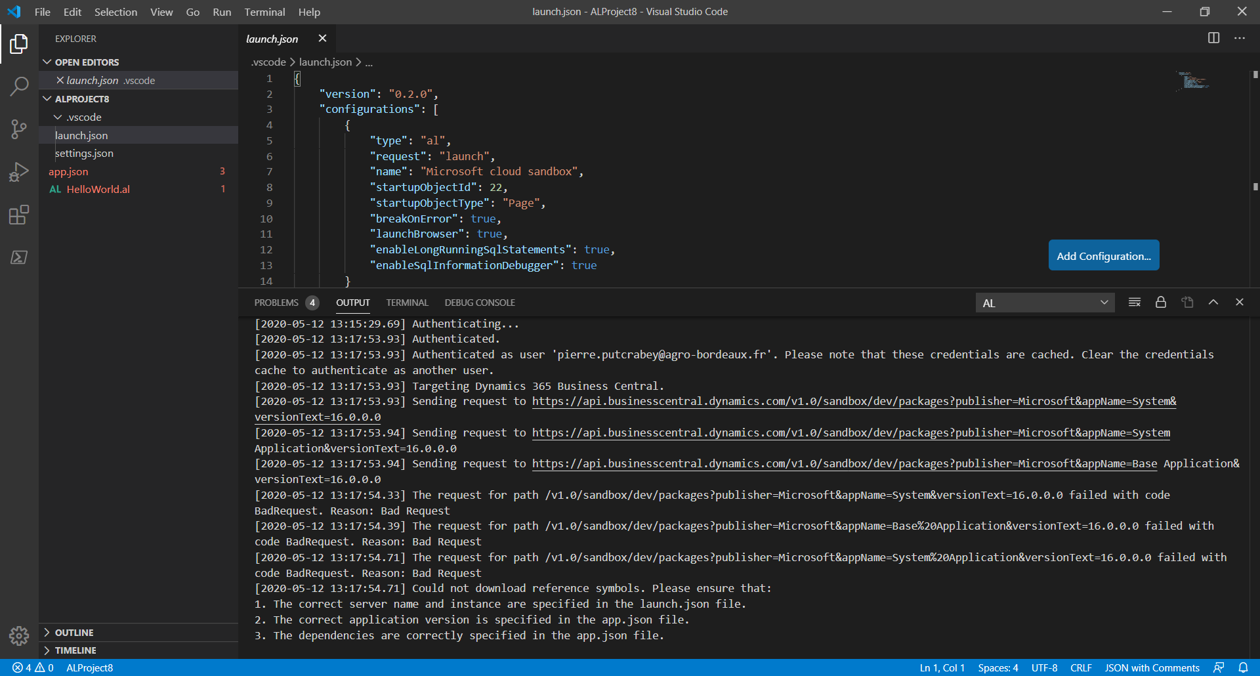
Task: Open the Edit menu
Action: tap(72, 12)
